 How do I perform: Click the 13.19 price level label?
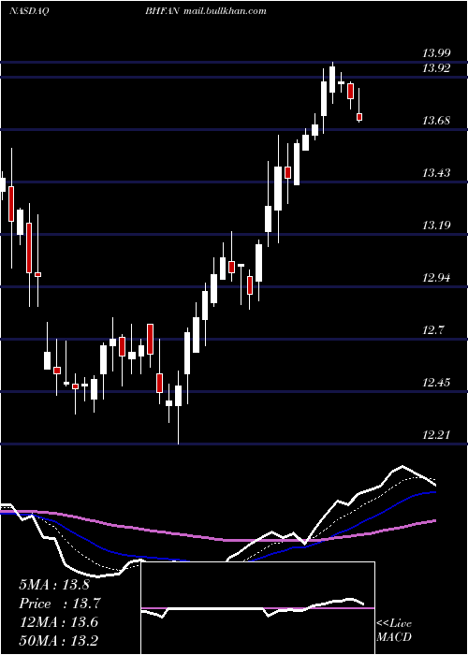[x=436, y=226]
